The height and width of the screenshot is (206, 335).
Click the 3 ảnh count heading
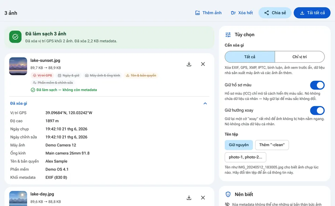click(x=11, y=13)
